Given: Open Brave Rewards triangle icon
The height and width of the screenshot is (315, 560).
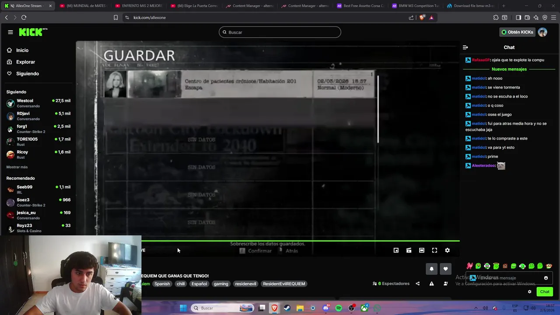Looking at the screenshot, I should coord(431,17).
